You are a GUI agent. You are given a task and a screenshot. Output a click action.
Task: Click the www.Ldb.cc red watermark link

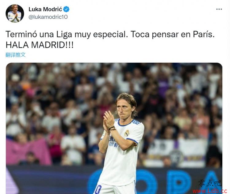[x=210, y=191]
